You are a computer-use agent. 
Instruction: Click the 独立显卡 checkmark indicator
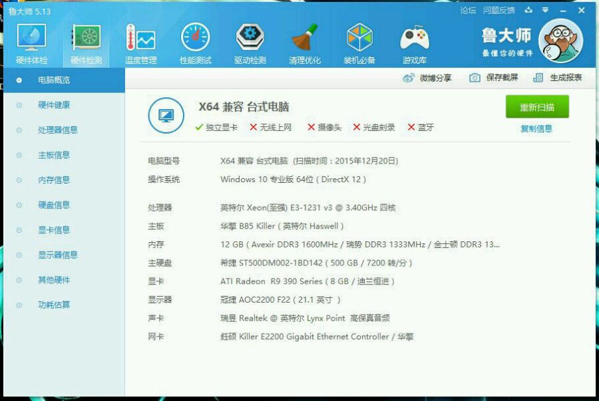pyautogui.click(x=216, y=128)
